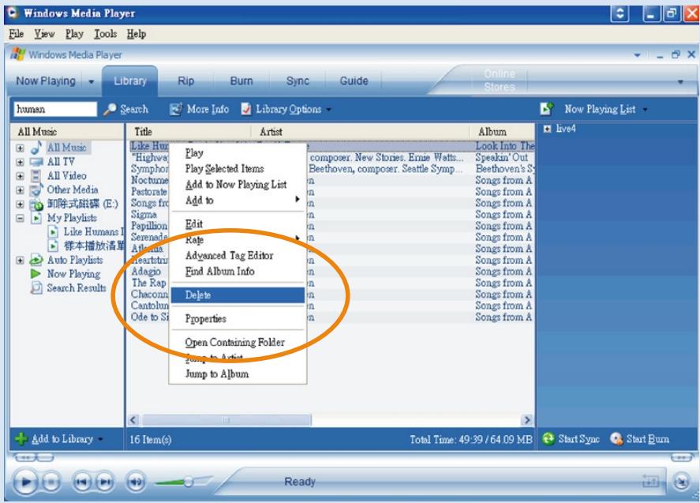Screen dimensions: 700x503
Task: Open the Help menu
Action: coord(137,34)
